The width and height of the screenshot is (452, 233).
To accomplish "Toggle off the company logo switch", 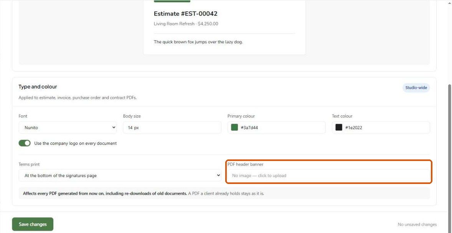I will pos(25,143).
